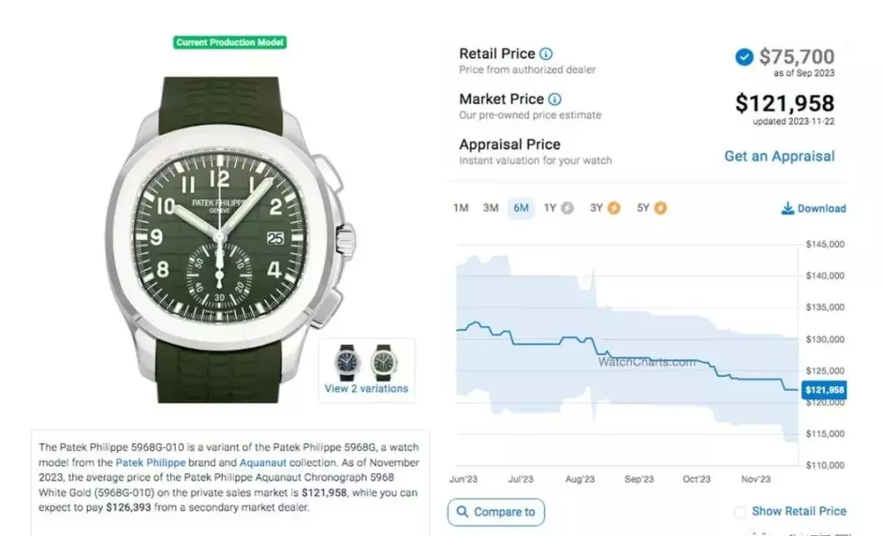This screenshot has width=882, height=536.
Task: Open the Patek Philippe brand link
Action: pyautogui.click(x=150, y=463)
